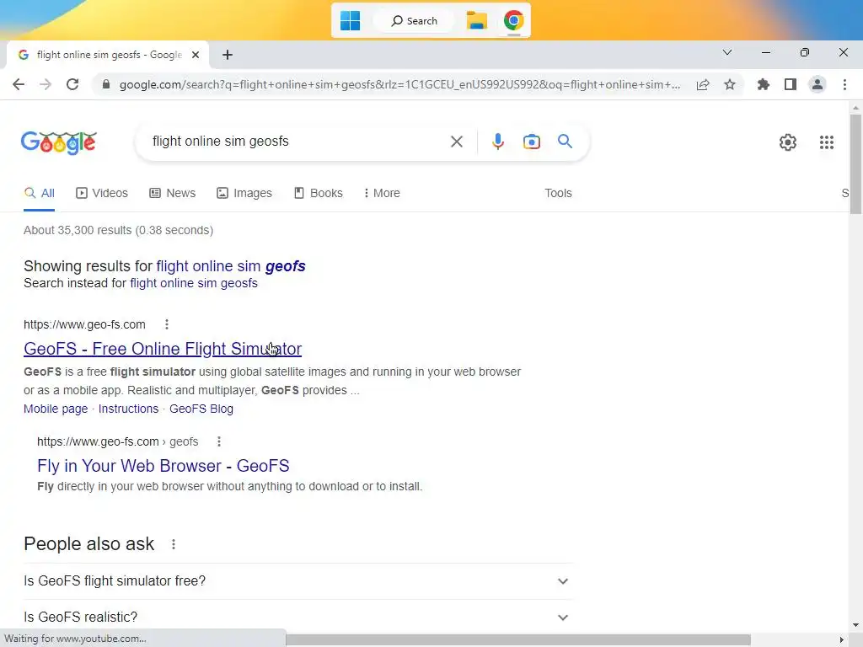Open the search Tools button
Viewport: 863px width, 647px height.
[558, 193]
